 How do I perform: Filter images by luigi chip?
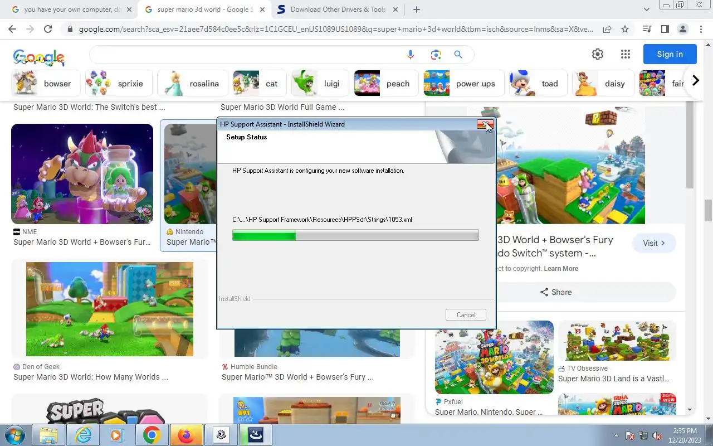[x=320, y=84]
